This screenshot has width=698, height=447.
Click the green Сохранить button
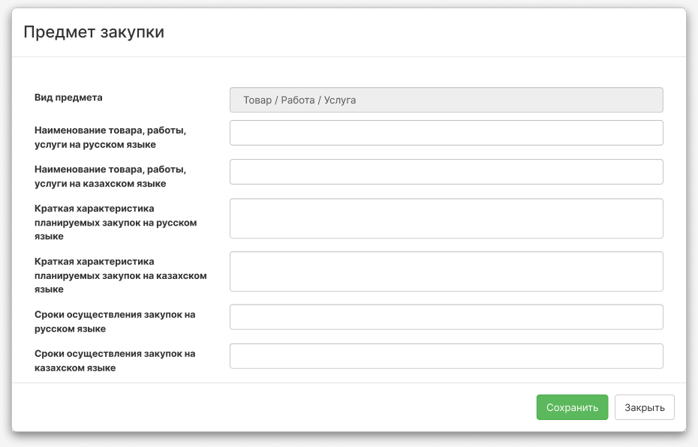coord(572,407)
